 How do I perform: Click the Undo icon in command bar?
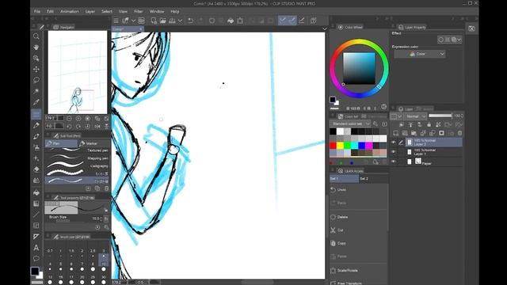click(x=190, y=21)
